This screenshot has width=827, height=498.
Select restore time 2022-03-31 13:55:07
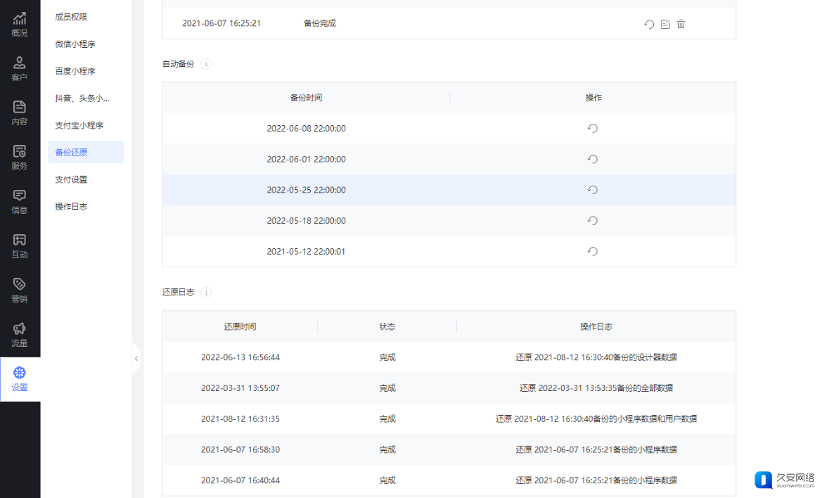click(x=241, y=388)
